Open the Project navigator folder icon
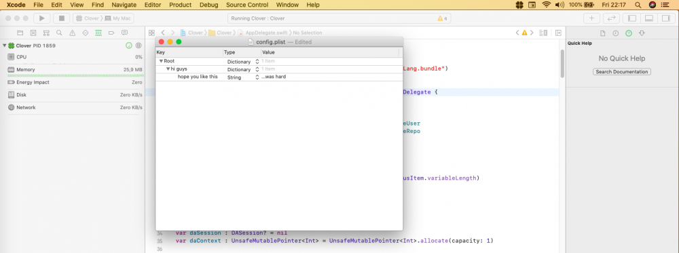 [20, 33]
